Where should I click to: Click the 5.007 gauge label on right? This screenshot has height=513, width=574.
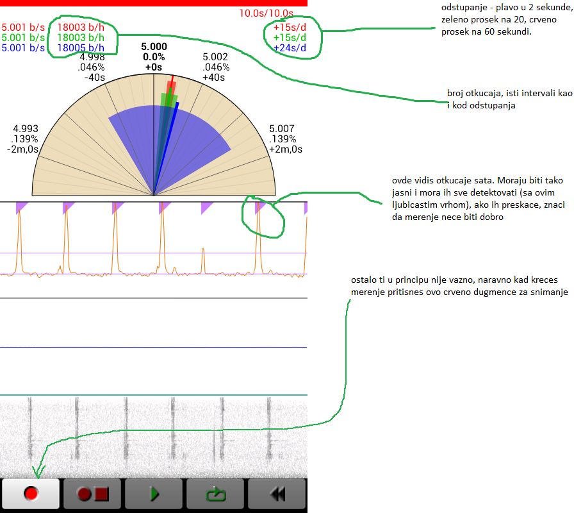pyautogui.click(x=283, y=129)
